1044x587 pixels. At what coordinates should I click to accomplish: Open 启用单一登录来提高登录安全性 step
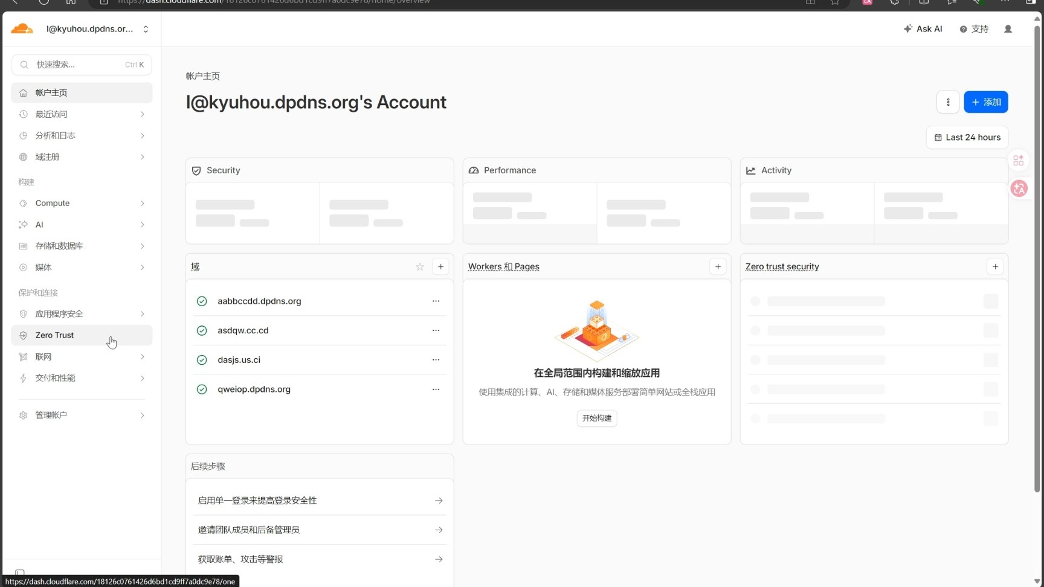(320, 501)
